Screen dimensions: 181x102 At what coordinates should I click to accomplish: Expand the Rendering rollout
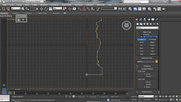(147, 66)
